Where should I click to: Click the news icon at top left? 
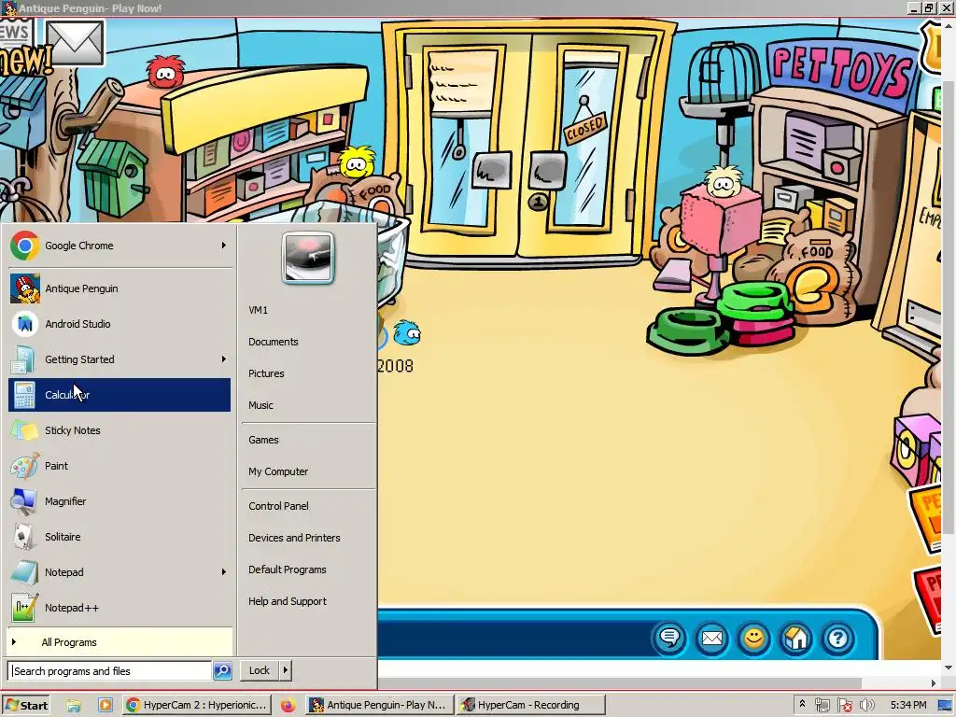coord(17,47)
